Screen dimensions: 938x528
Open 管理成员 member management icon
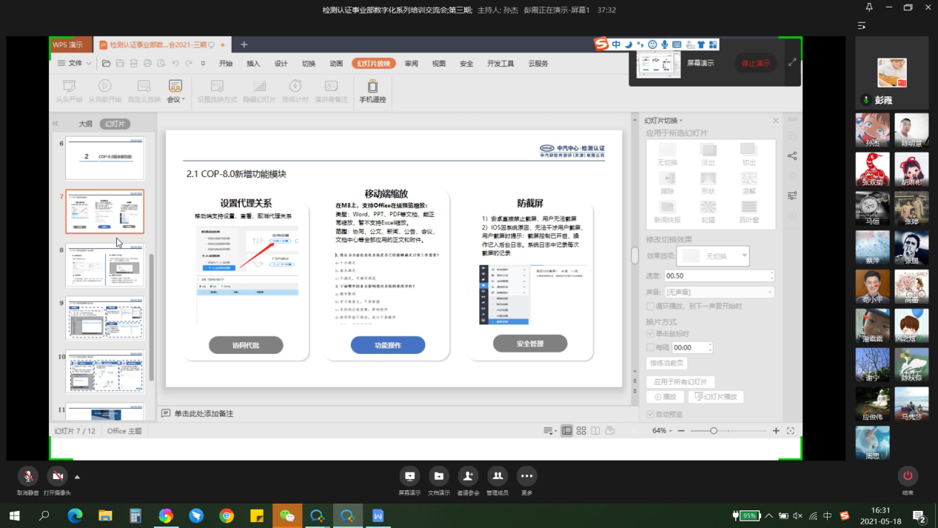pos(498,476)
